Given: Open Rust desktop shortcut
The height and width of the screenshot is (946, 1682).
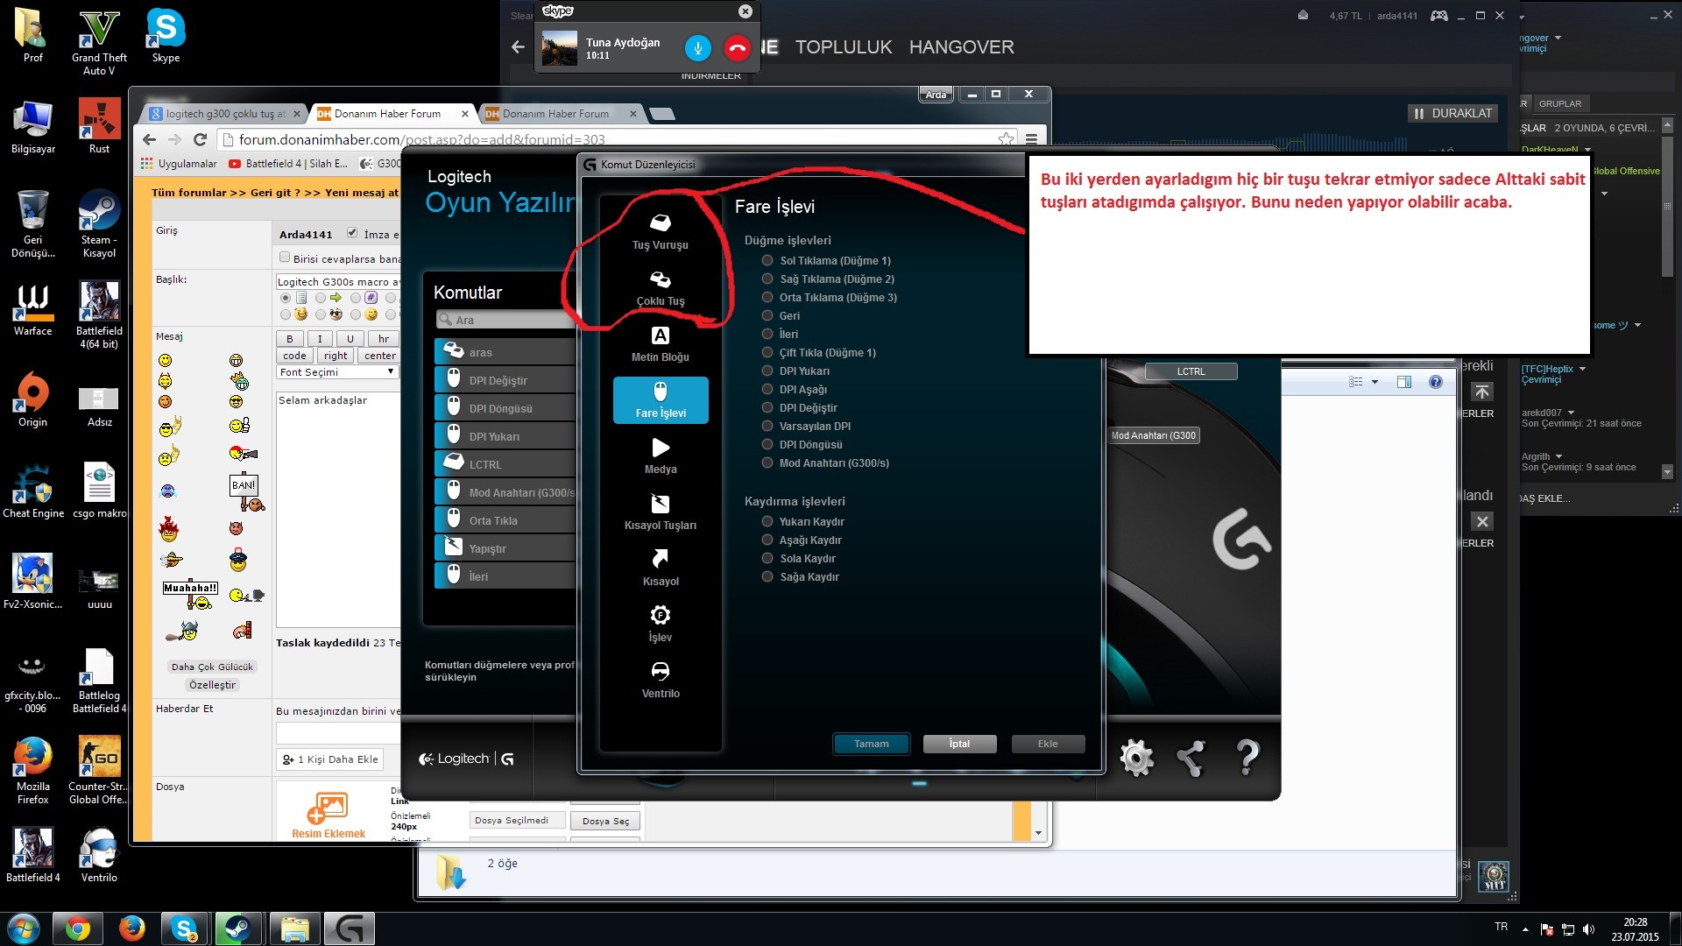Looking at the screenshot, I should 99,128.
